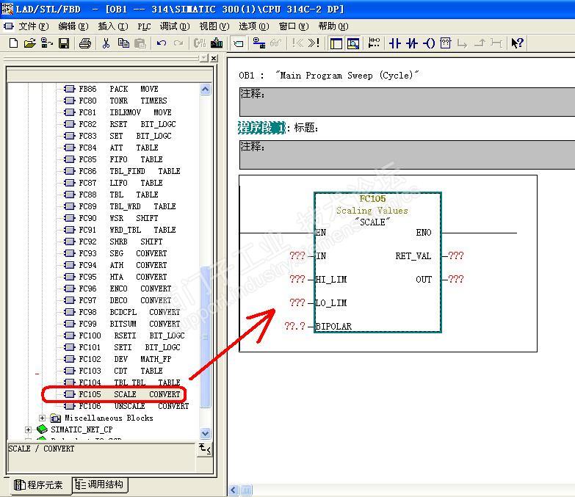Click the ??? operand at LO_LIM input
575x497 pixels.
297,302
